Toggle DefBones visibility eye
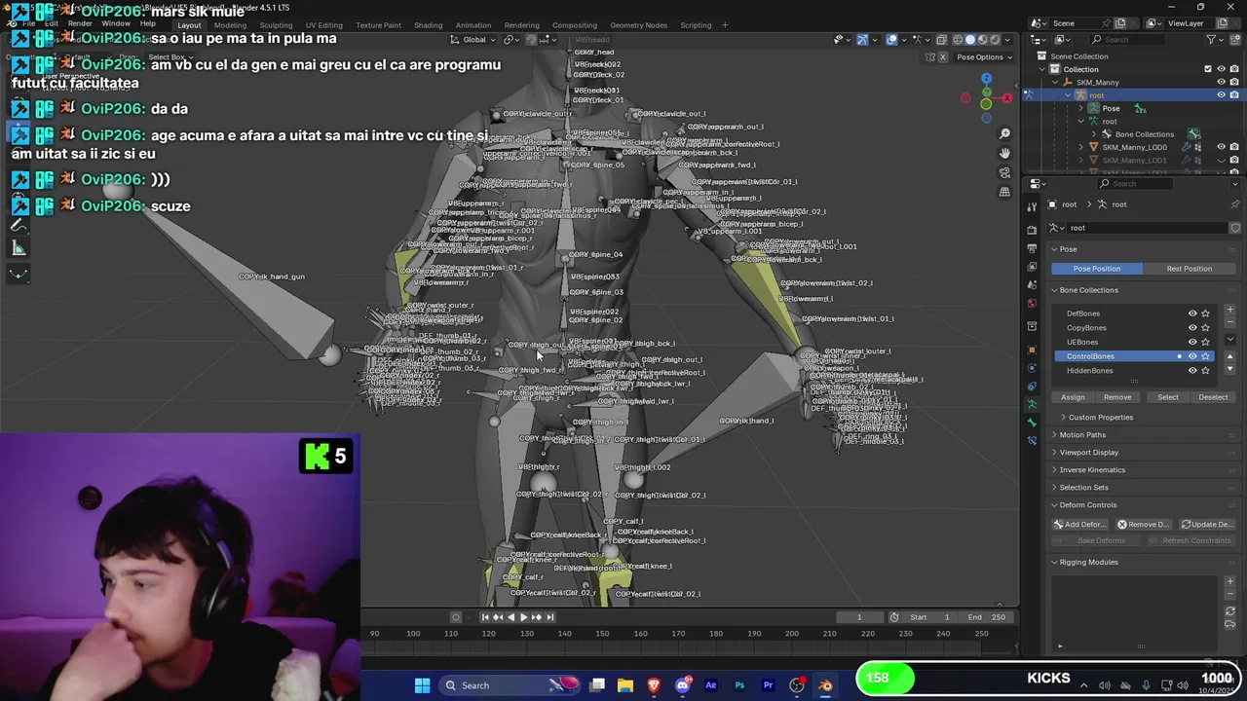The height and width of the screenshot is (701, 1247). (x=1192, y=314)
